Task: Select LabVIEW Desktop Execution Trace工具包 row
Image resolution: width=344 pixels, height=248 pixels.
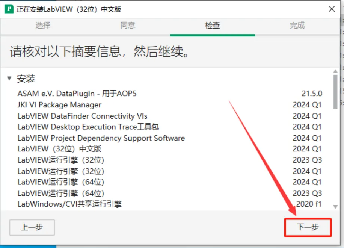Action: 169,127
